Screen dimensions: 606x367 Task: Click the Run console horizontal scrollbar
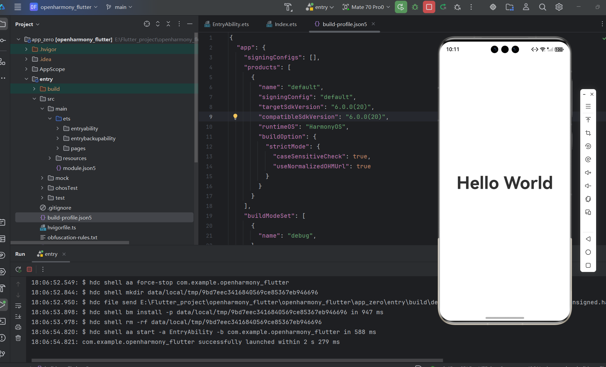[237, 360]
